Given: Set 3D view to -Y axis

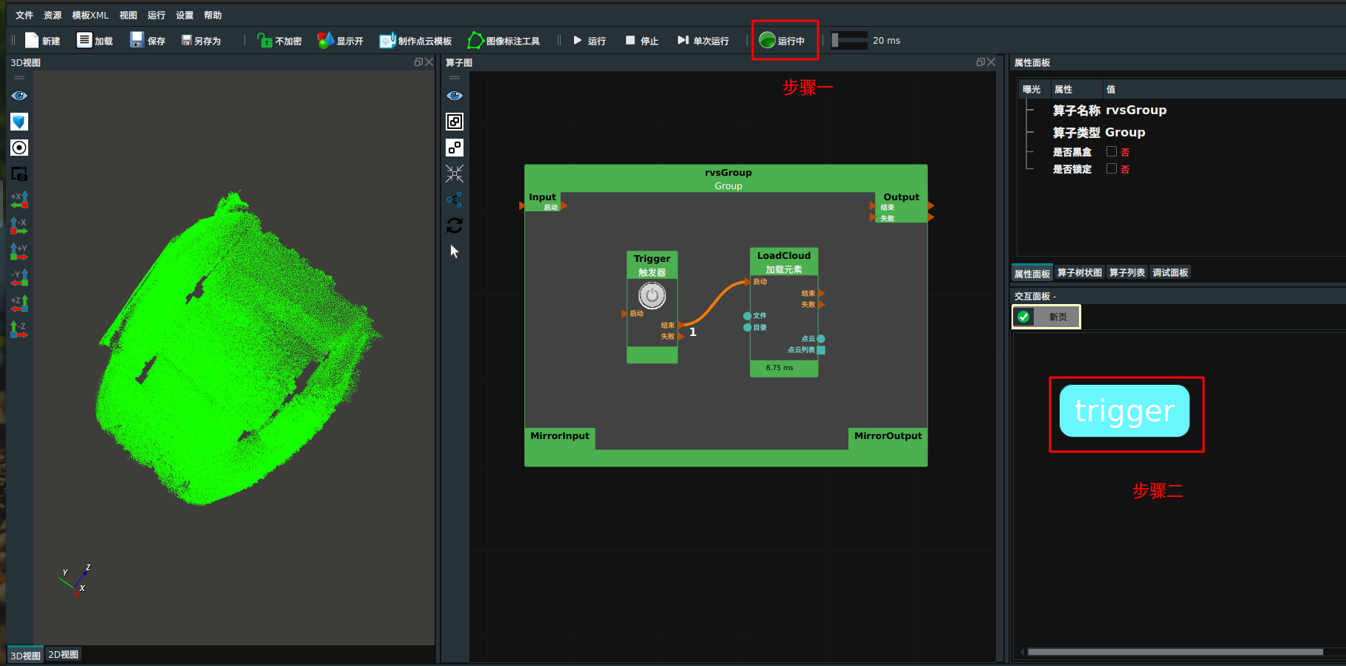Looking at the screenshot, I should coord(19,277).
